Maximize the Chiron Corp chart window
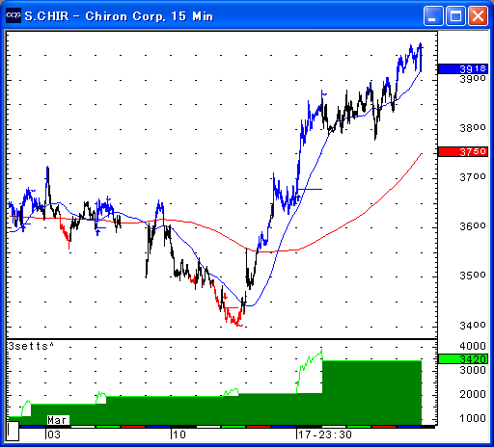The width and height of the screenshot is (494, 447). click(455, 15)
